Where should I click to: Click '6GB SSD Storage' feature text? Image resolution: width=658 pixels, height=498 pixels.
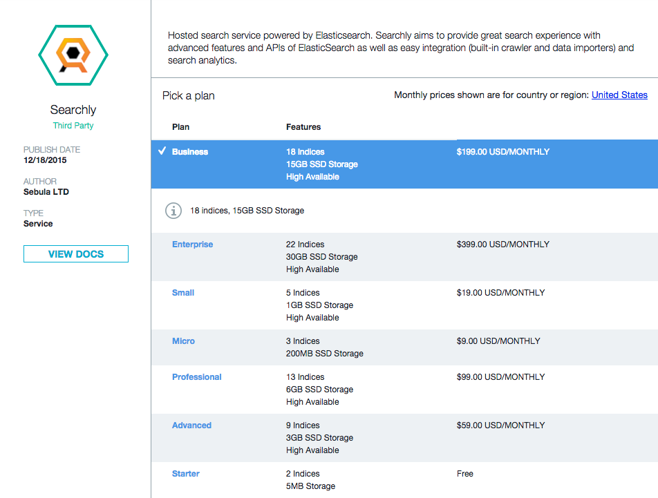pyautogui.click(x=320, y=390)
